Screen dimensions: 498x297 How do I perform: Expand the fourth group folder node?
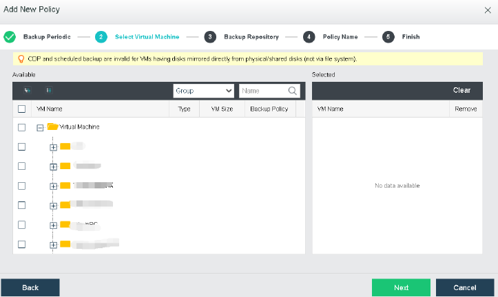click(x=53, y=206)
